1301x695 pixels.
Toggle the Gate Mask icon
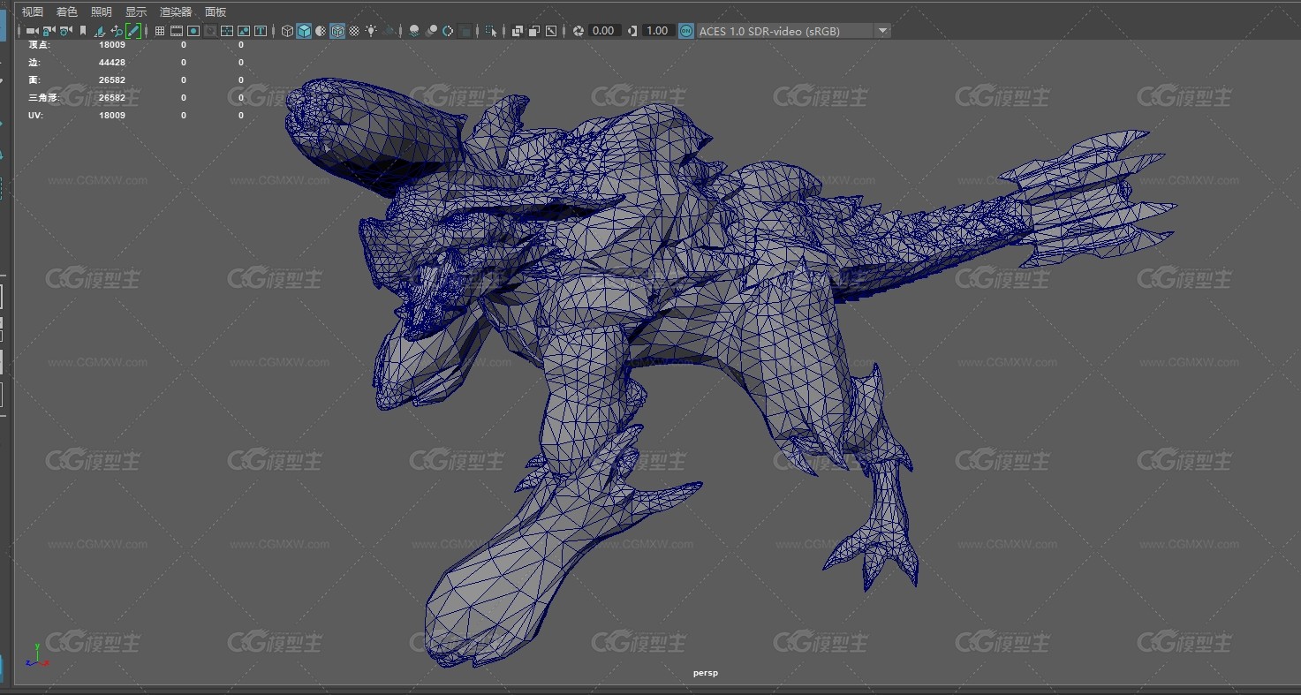[x=210, y=31]
